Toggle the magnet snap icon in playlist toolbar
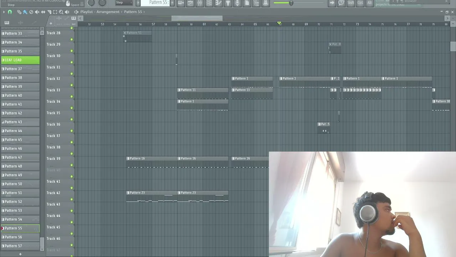 [10, 12]
